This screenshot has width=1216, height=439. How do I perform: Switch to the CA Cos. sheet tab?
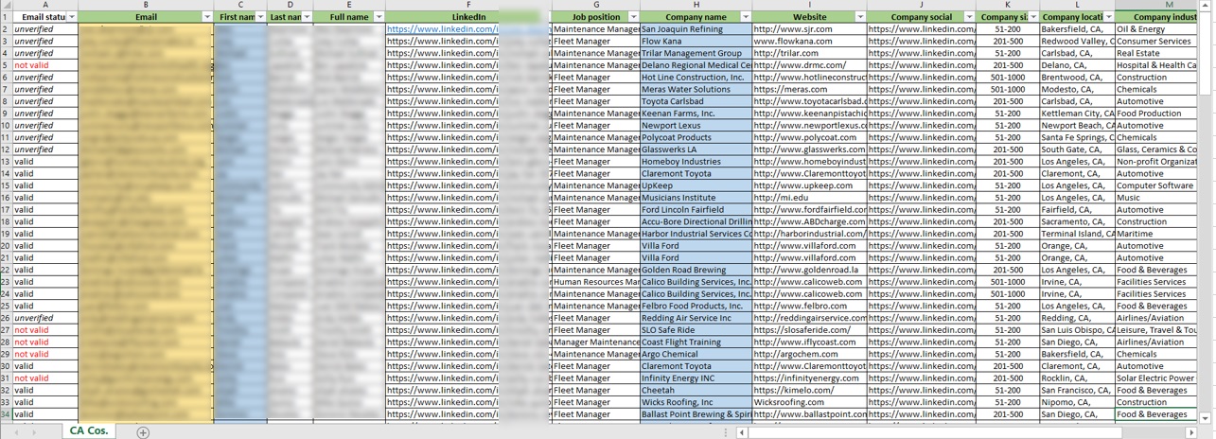pyautogui.click(x=89, y=430)
